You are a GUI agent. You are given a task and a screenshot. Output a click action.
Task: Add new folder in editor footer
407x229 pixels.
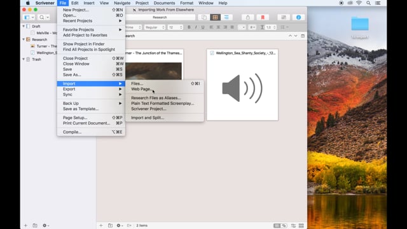[110, 225]
